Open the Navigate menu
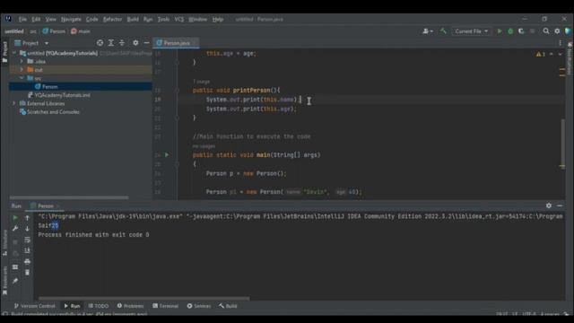574x323 pixels. tap(71, 19)
